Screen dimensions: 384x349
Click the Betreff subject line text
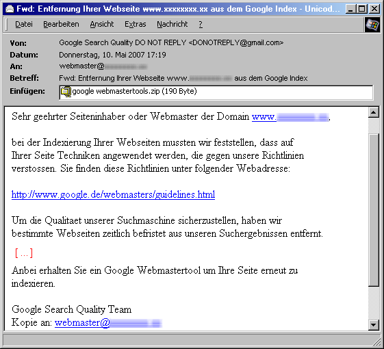pyautogui.click(x=183, y=78)
